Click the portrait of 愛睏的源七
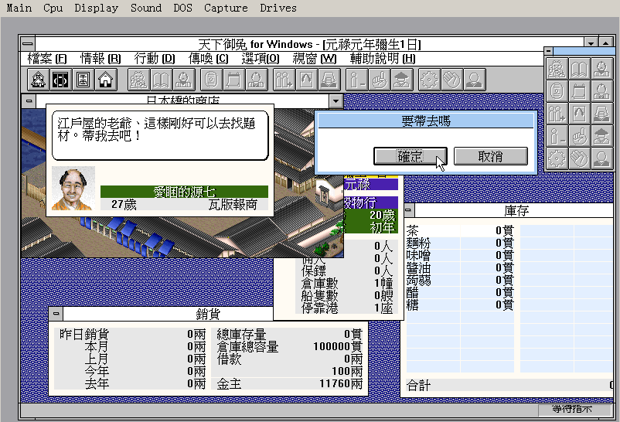This screenshot has width=620, height=422. coord(73,189)
